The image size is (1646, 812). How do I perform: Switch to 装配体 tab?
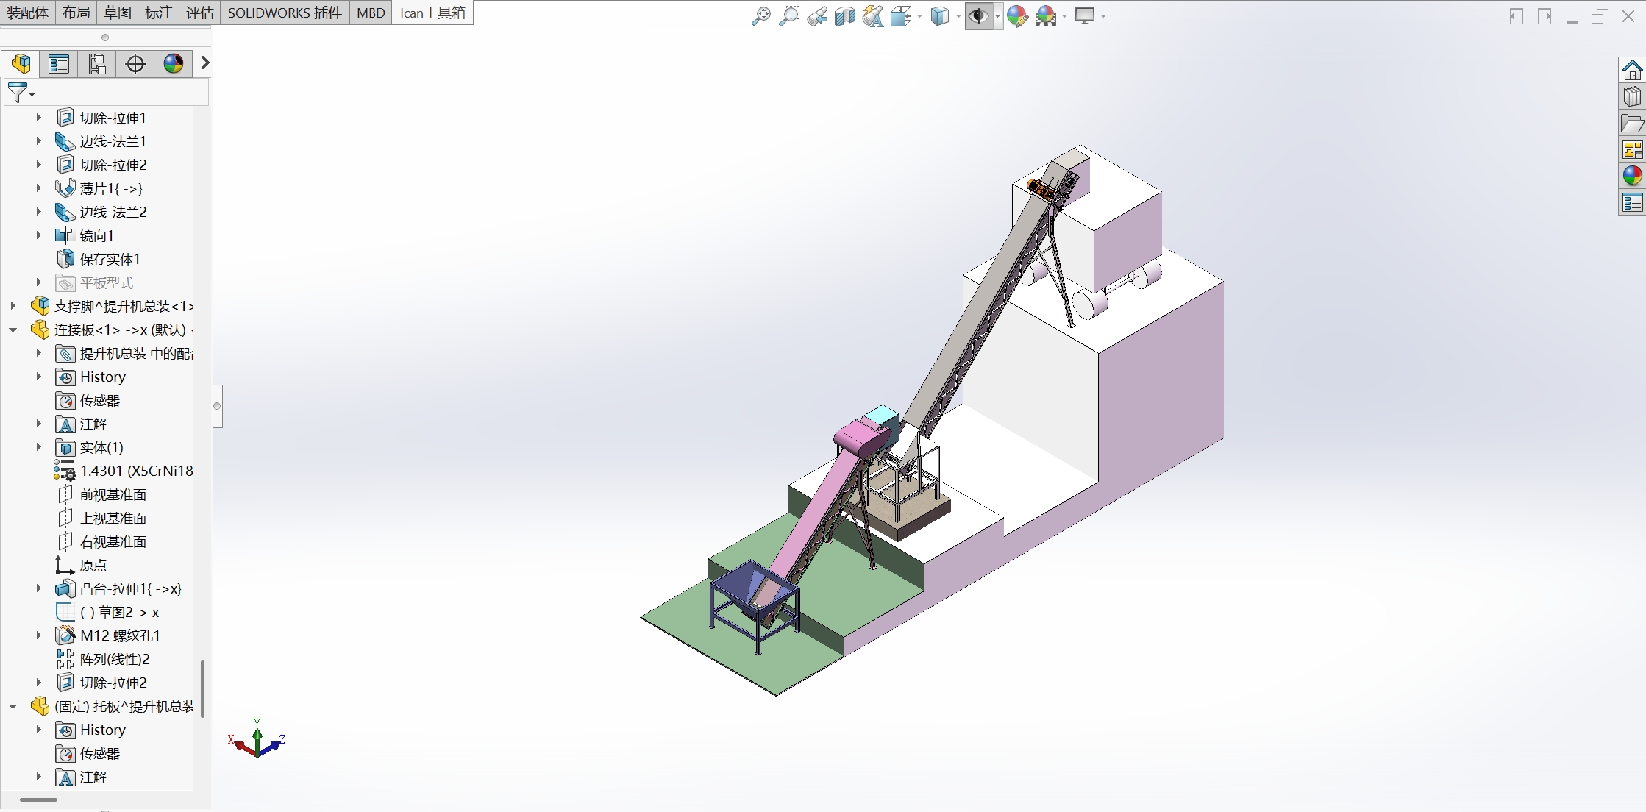(x=27, y=13)
